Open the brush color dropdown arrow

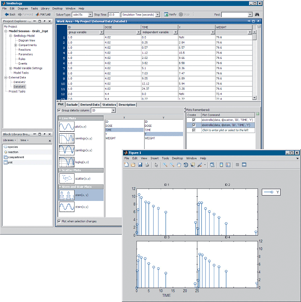[205, 165]
